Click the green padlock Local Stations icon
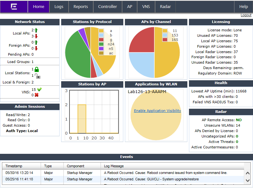 (37, 69)
